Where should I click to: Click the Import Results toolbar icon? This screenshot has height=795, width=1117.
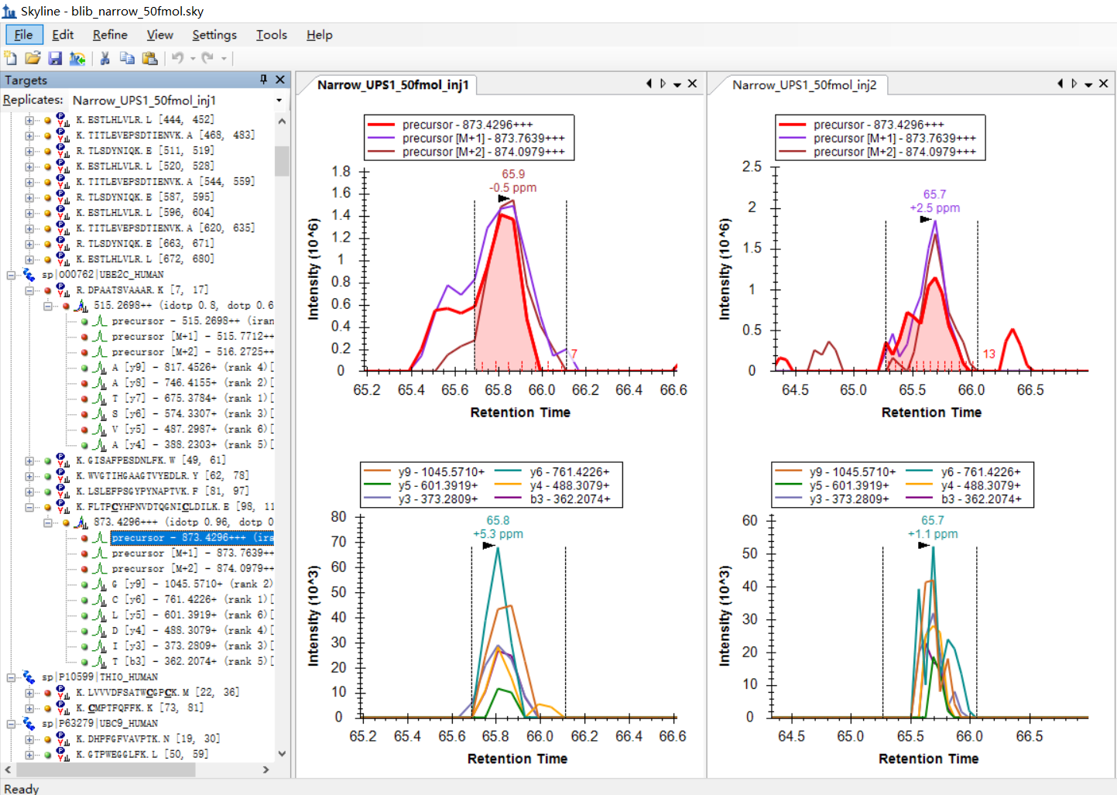pos(77,58)
